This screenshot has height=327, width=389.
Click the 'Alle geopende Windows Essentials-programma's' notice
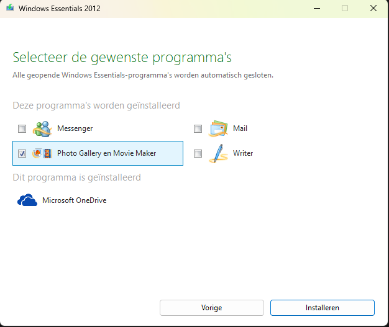tap(143, 75)
